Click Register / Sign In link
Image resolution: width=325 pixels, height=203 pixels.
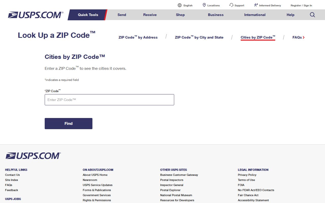point(301,6)
